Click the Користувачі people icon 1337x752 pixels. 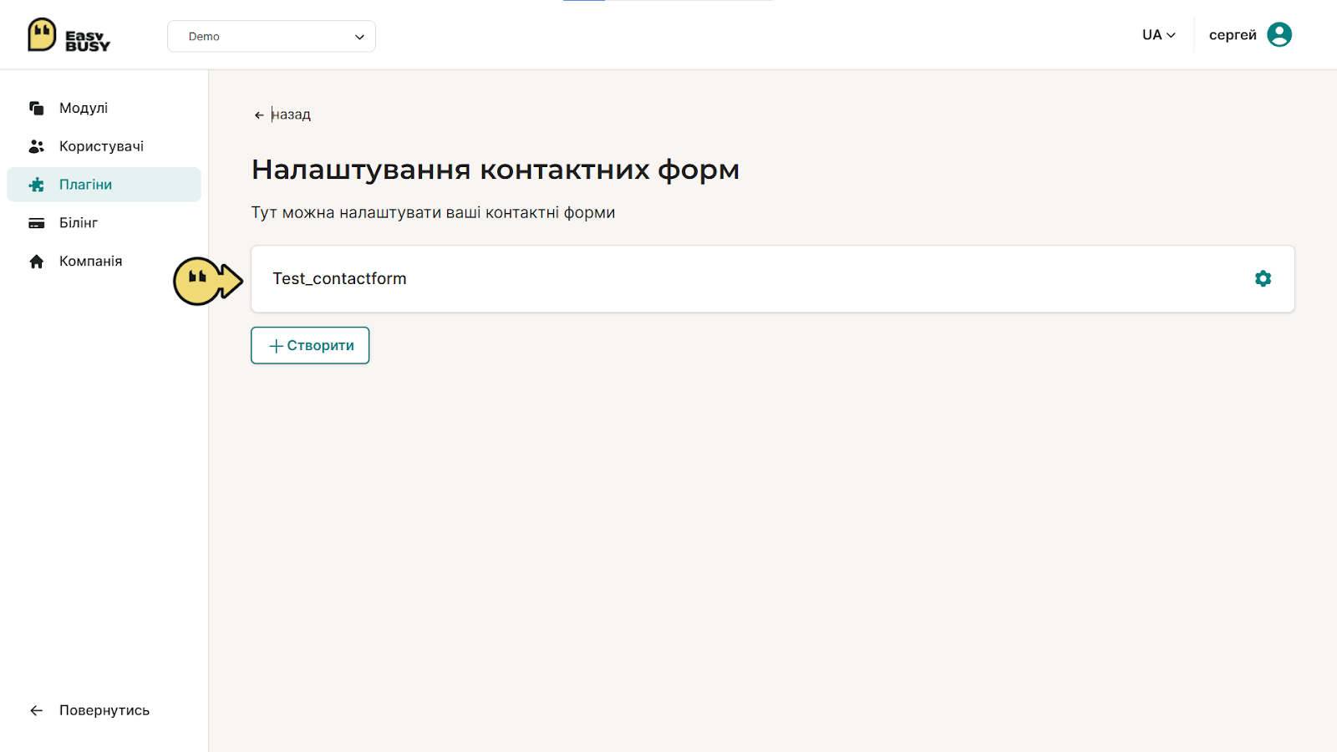pos(37,146)
